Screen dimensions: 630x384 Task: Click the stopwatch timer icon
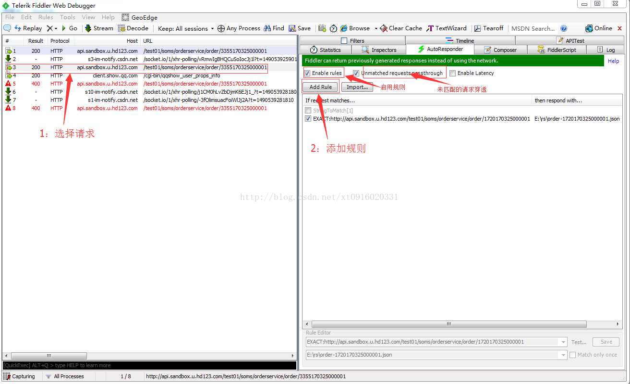(x=333, y=29)
